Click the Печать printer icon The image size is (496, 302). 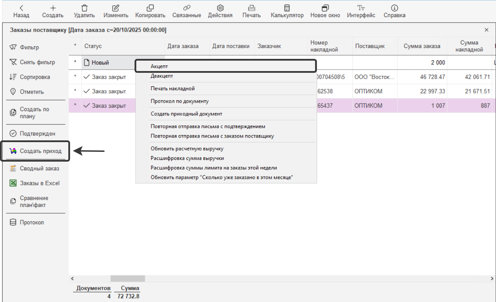(x=251, y=8)
